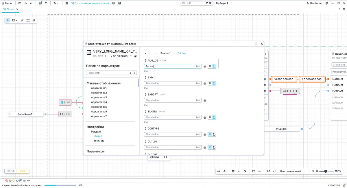Image resolution: width=347 pixels, height=188 pixels.
Task: Toggle the grid display icon
Action: 259,171
